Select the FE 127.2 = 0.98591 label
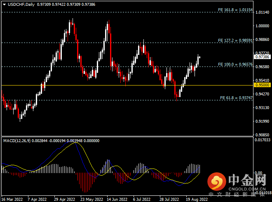 pyautogui.click(x=235, y=40)
